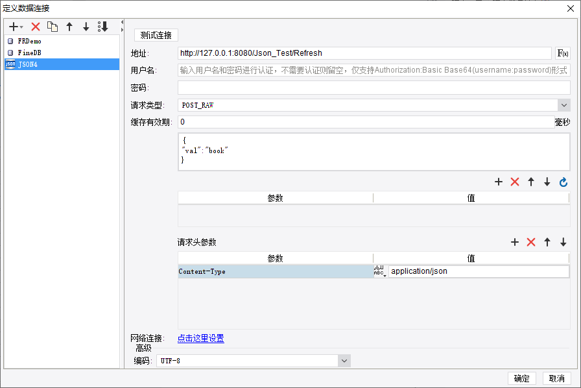
Task: Click the 参数 header of body parameters table
Action: click(x=276, y=198)
